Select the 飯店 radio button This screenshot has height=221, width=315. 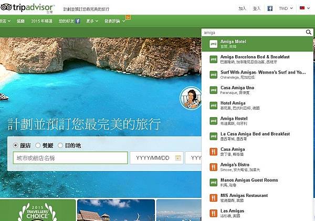click(15, 145)
